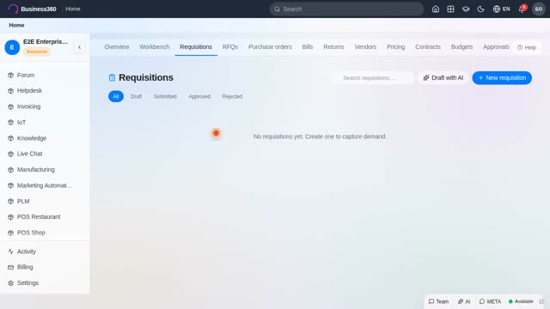550x309 pixels.
Task: Click the Live Chat cube icon
Action: 10,154
